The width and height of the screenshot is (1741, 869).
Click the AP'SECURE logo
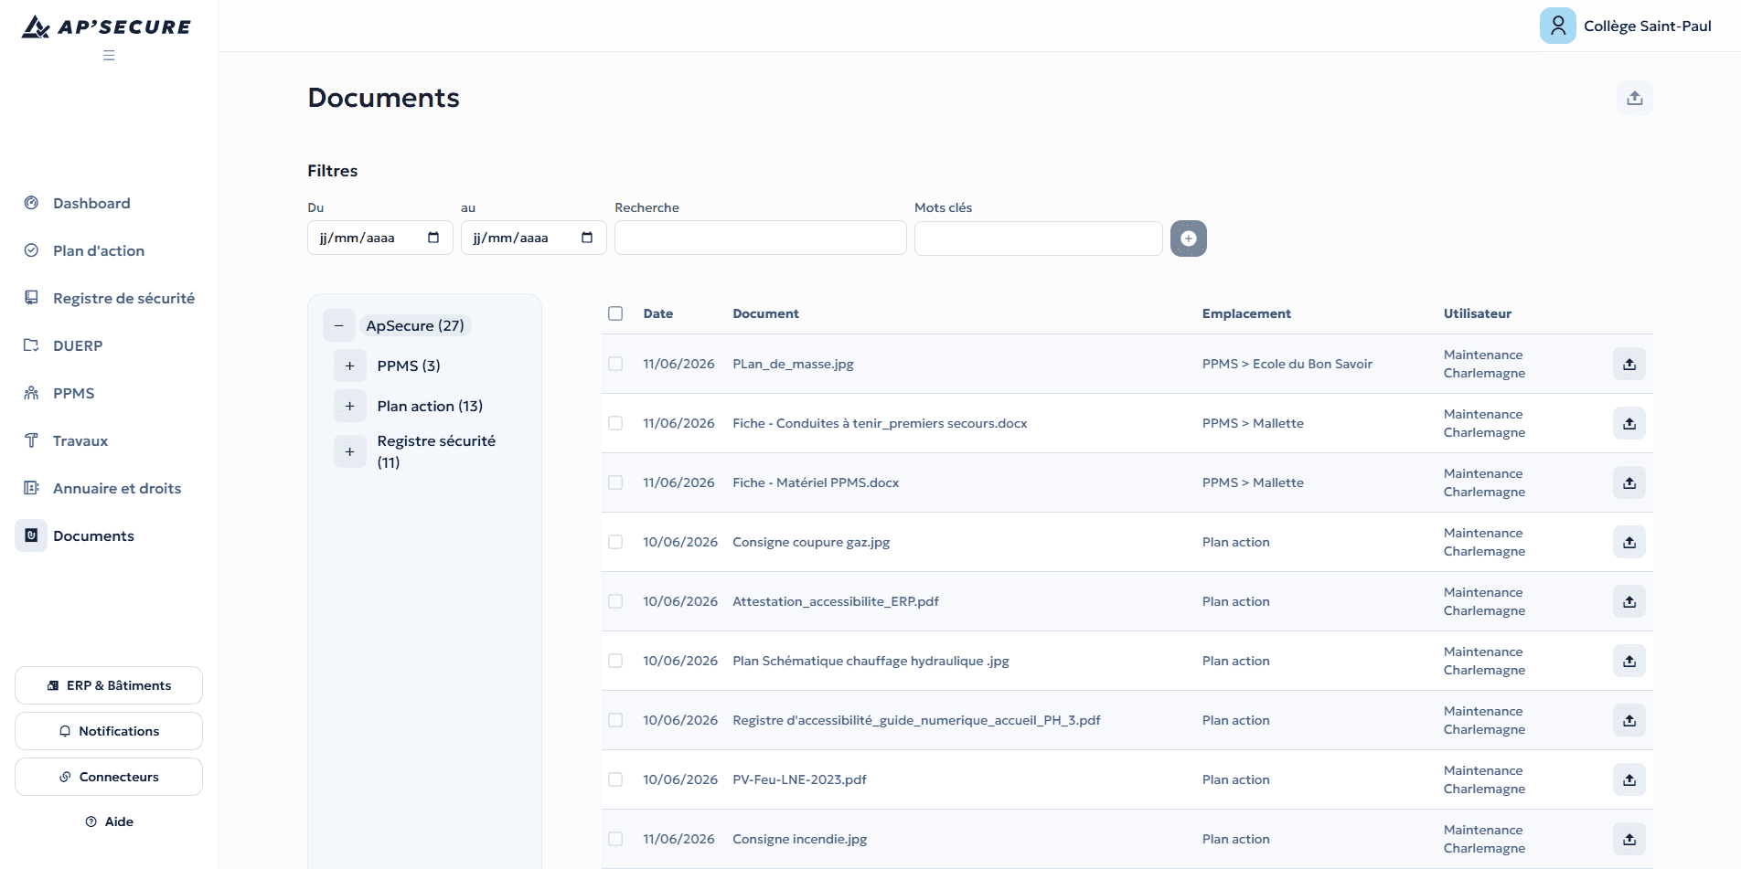[107, 26]
